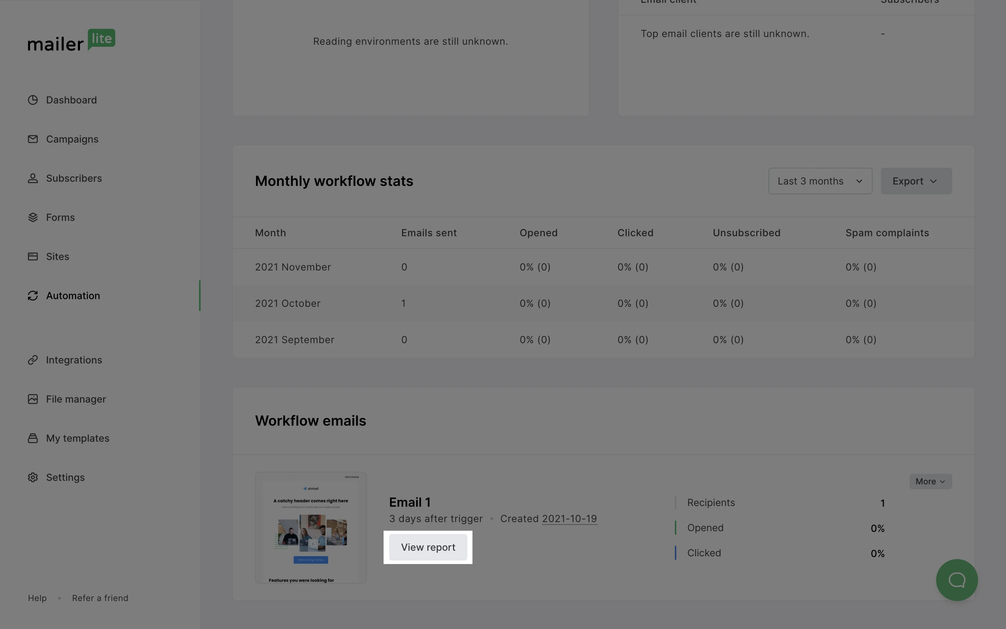The width and height of the screenshot is (1006, 629).
Task: Click the Settings gear icon
Action: [33, 478]
